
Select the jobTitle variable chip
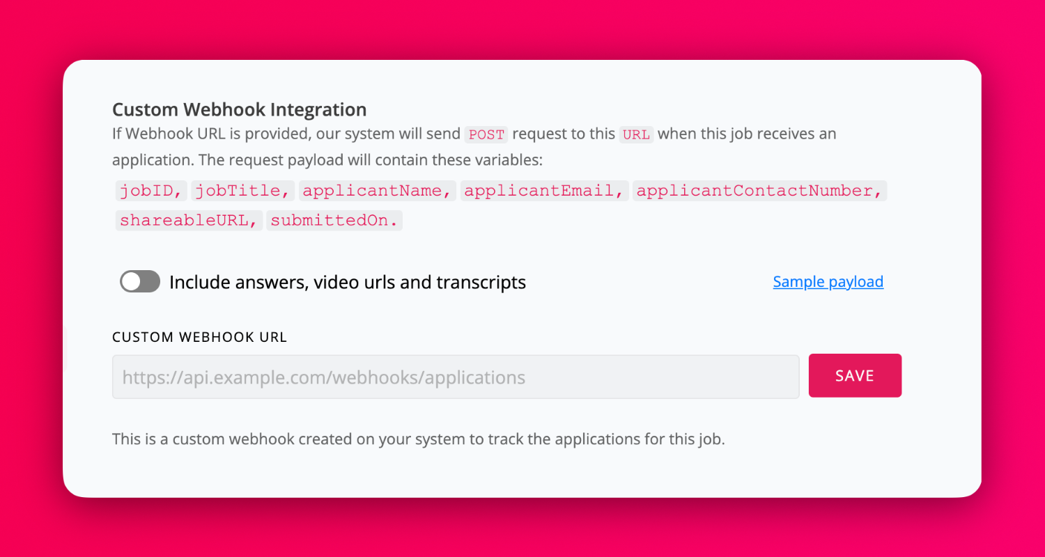tap(242, 190)
